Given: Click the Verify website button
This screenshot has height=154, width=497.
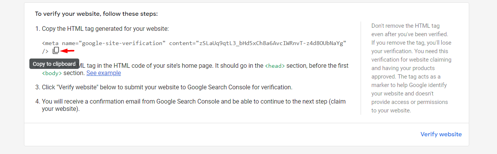Looking at the screenshot, I should 441,134.
